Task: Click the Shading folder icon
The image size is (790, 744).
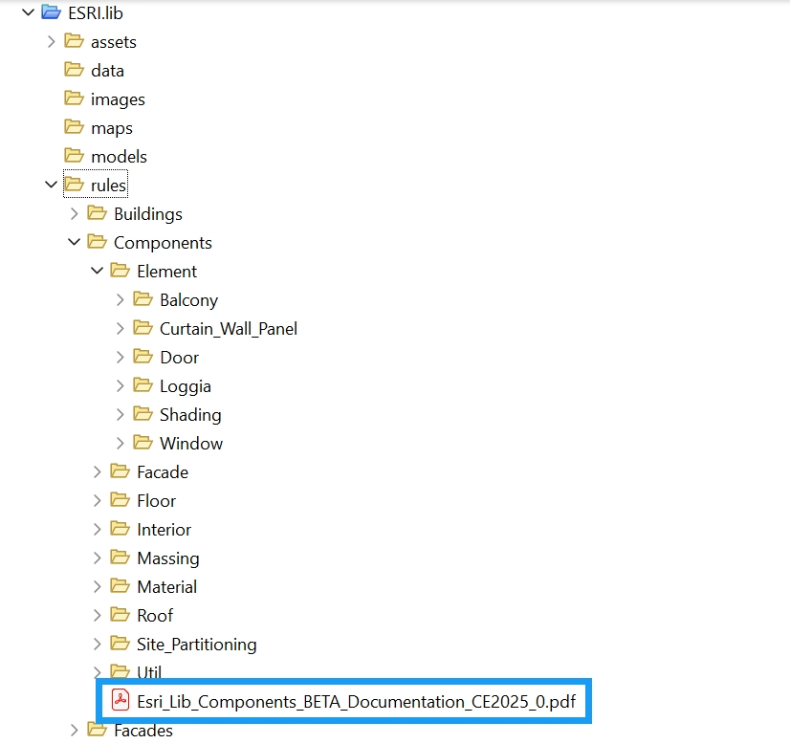Action: click(143, 414)
